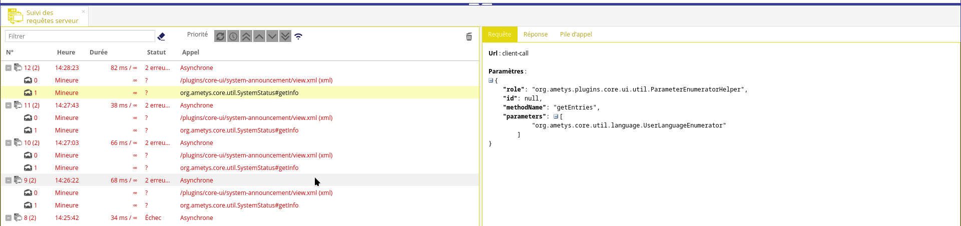Image resolution: width=961 pixels, height=226 pixels.
Task: Click the single chevron-up priority icon
Action: pos(259,36)
